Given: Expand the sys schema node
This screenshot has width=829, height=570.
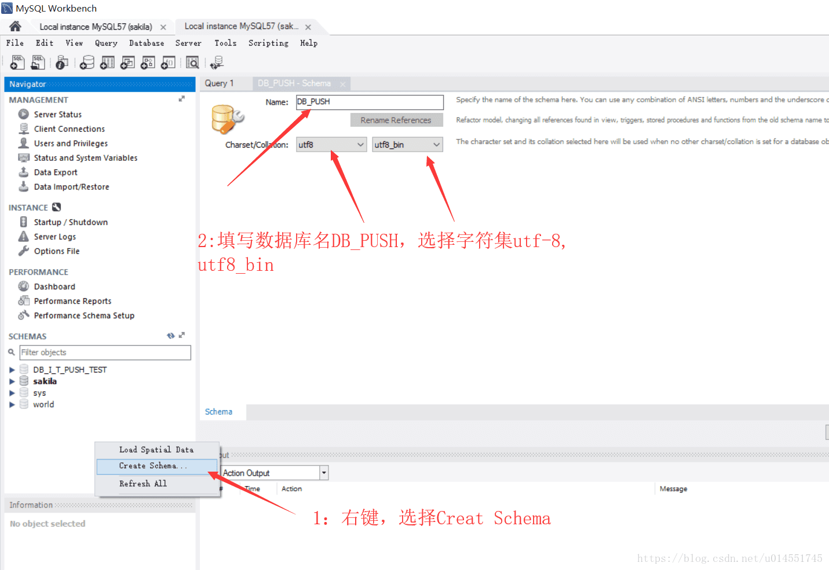Looking at the screenshot, I should pos(12,393).
